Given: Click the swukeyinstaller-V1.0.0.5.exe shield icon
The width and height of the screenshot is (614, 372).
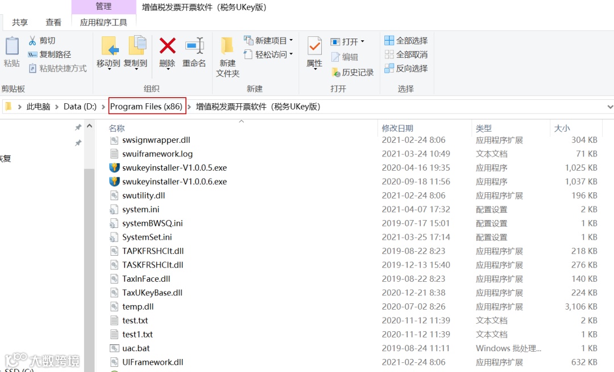Looking at the screenshot, I should click(114, 168).
